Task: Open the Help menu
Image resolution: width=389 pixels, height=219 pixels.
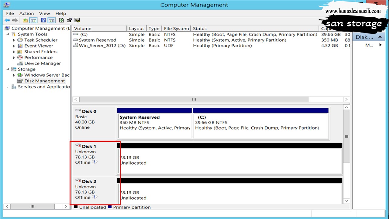Action: coord(61,13)
